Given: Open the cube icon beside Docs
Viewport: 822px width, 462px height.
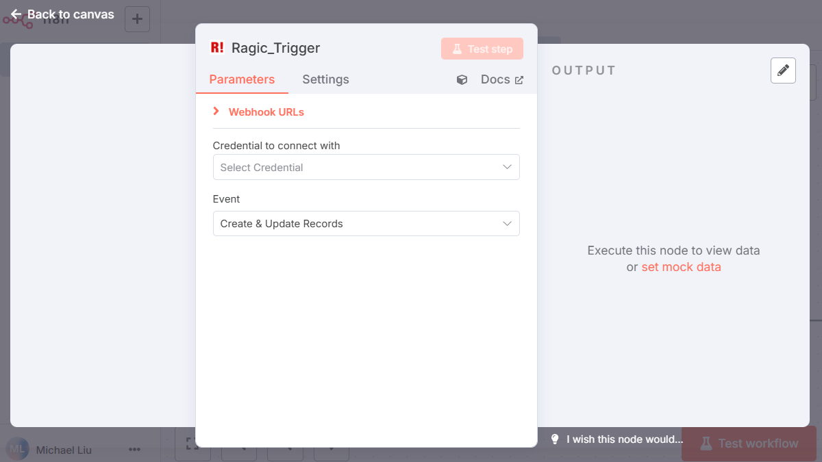Looking at the screenshot, I should point(462,80).
